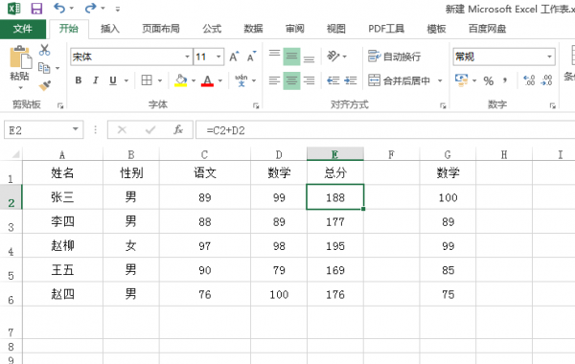Image resolution: width=575 pixels, height=364 pixels.
Task: Apply percent style format
Action: pyautogui.click(x=489, y=80)
